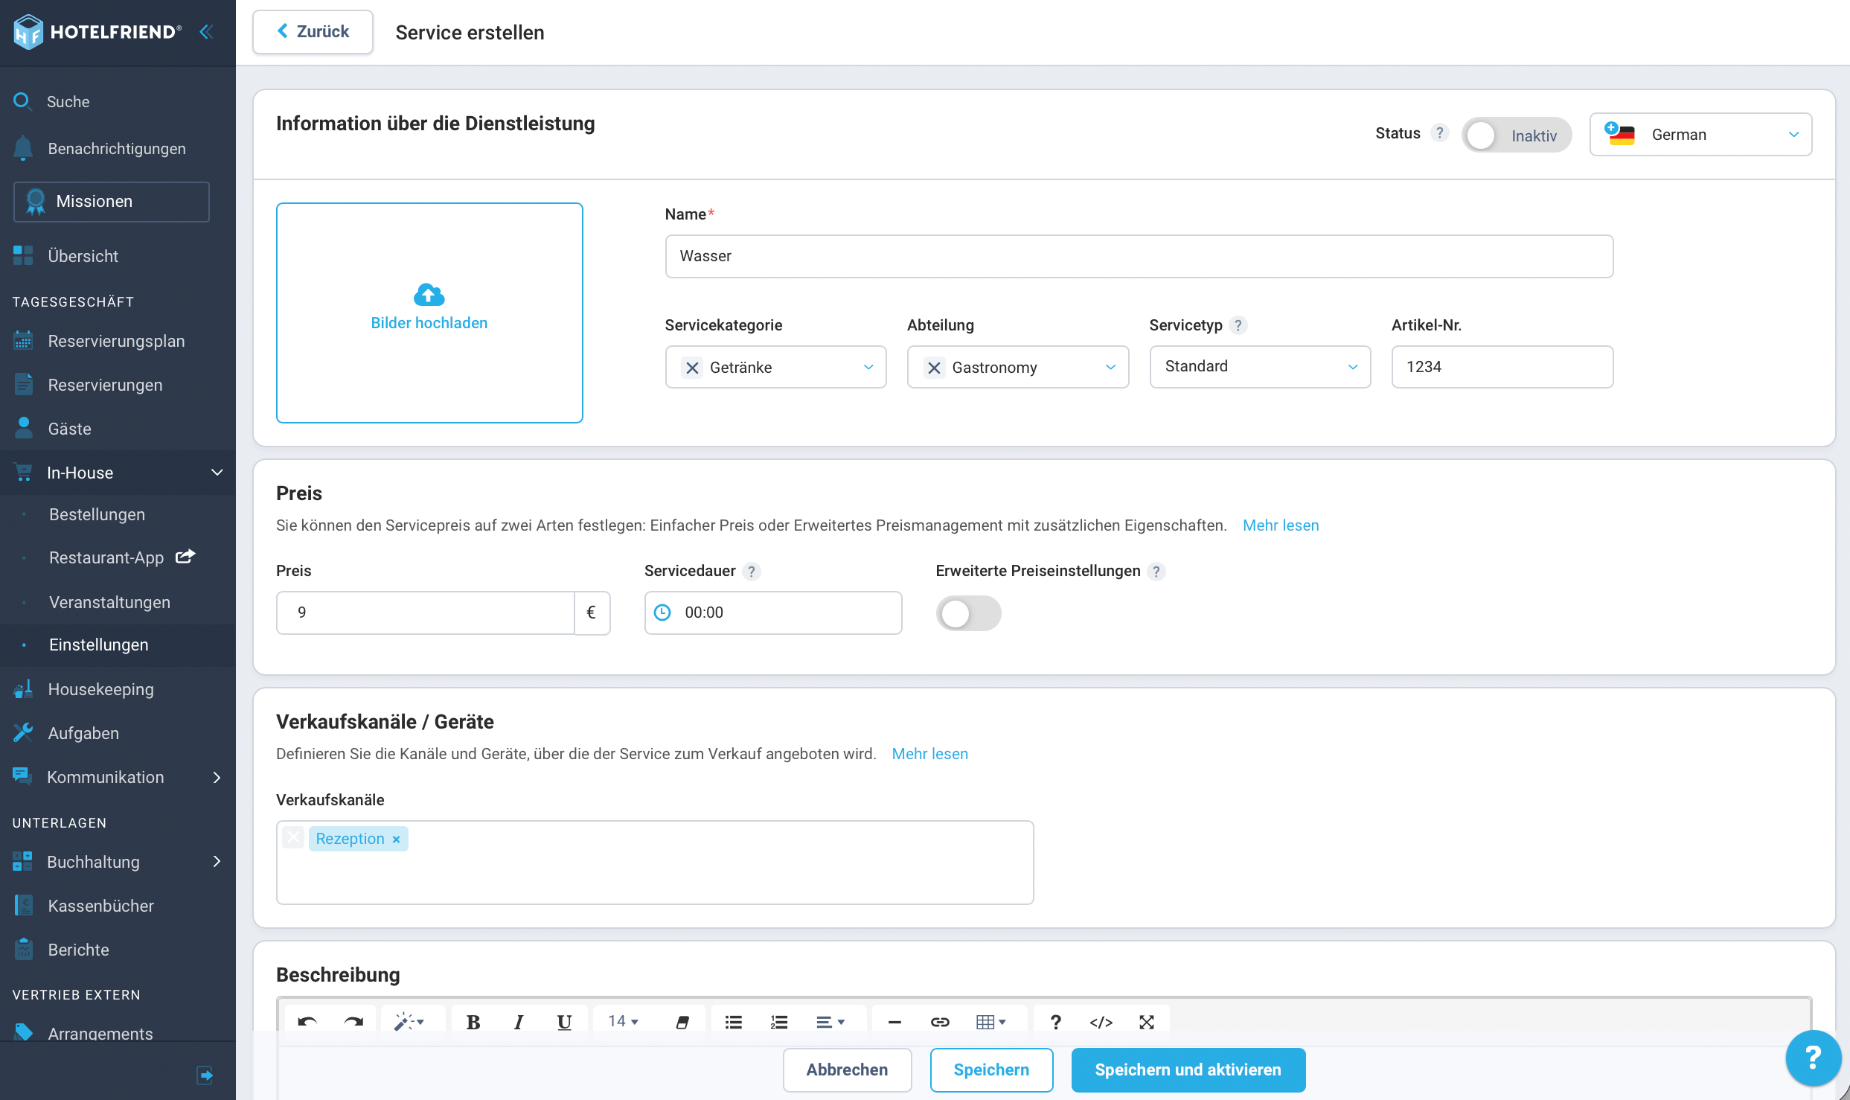Open code view in description editor
Viewport: 1850px width, 1100px height.
pyautogui.click(x=1101, y=1022)
